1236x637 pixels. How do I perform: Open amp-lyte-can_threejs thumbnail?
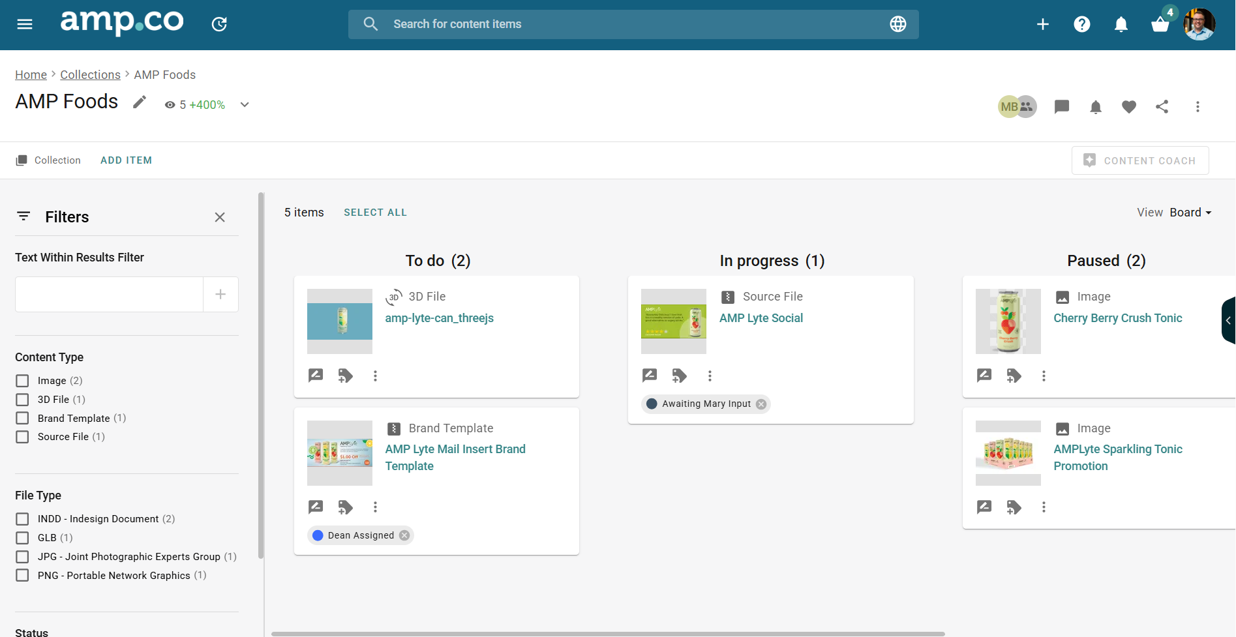(x=340, y=321)
